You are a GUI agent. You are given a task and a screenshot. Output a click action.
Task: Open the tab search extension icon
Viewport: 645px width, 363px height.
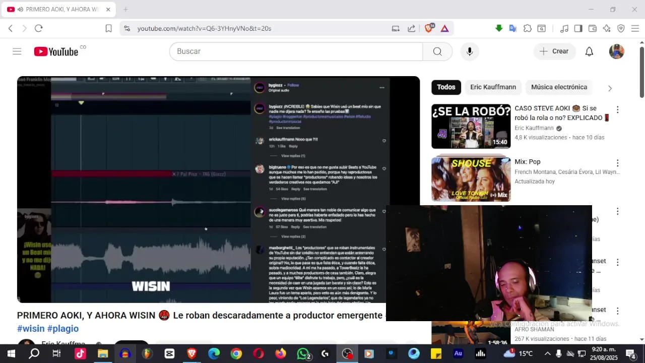tap(542, 29)
